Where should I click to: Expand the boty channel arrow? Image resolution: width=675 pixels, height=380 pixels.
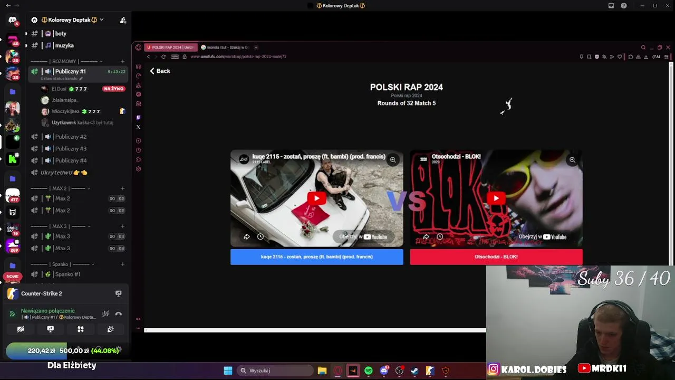26,34
